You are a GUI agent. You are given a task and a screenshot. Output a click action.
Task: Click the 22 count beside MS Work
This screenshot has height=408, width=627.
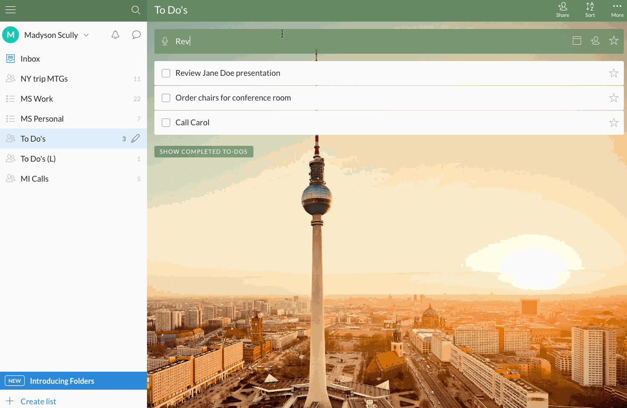coord(137,98)
